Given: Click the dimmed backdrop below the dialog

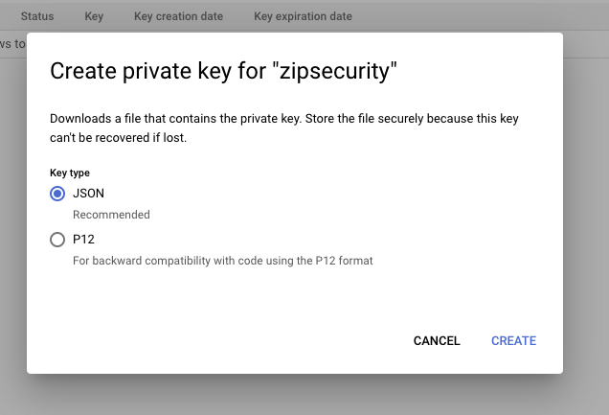Looking at the screenshot, I should (x=304, y=395).
